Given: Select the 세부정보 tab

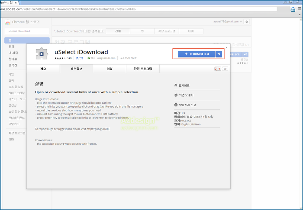Looking at the screenshot, I should [76, 69].
